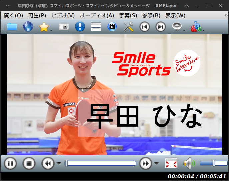This screenshot has height=181, width=229.
Task: Jump to previous track in playlist
Action: pos(144,27)
